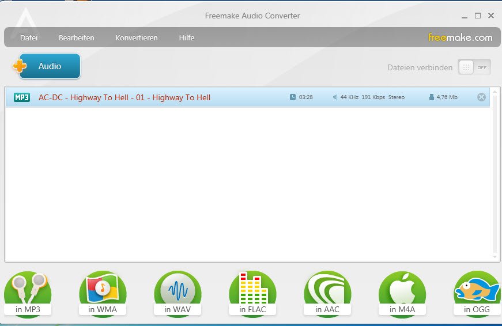Convert to MP3 with the earbuds icon

[28, 294]
